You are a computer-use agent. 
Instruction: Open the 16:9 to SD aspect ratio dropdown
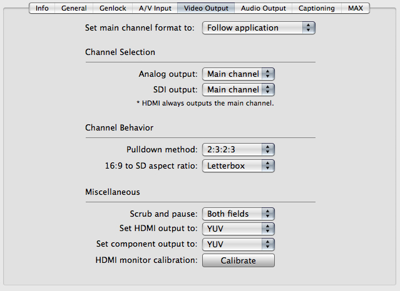tap(238, 166)
